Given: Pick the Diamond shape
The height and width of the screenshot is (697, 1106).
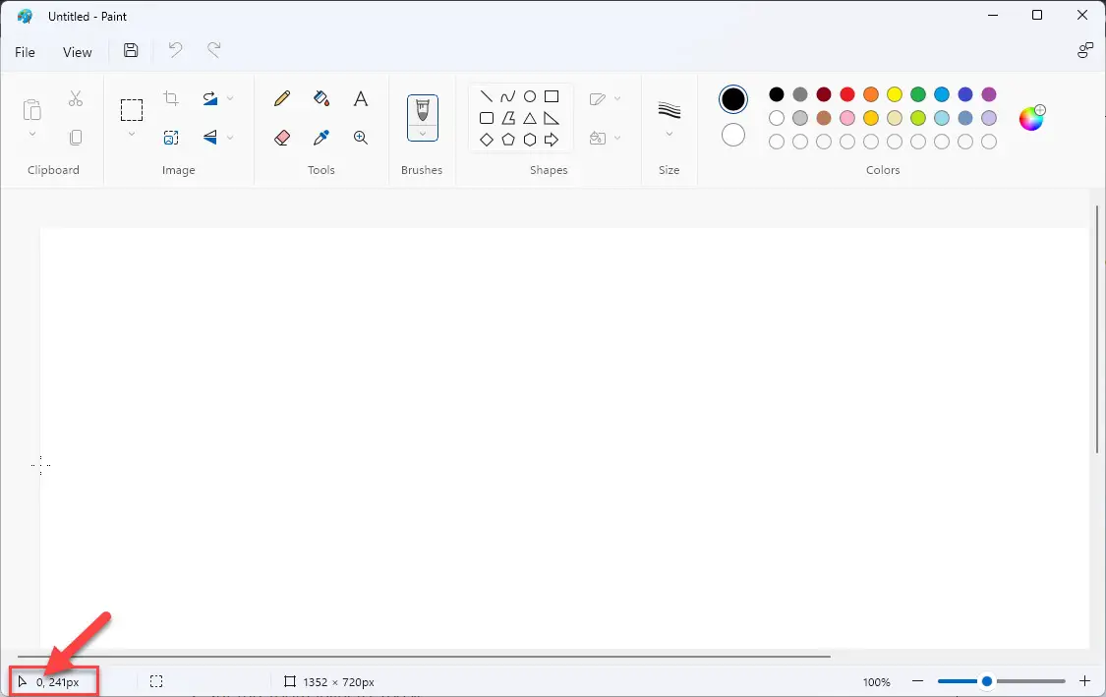Looking at the screenshot, I should click(486, 140).
